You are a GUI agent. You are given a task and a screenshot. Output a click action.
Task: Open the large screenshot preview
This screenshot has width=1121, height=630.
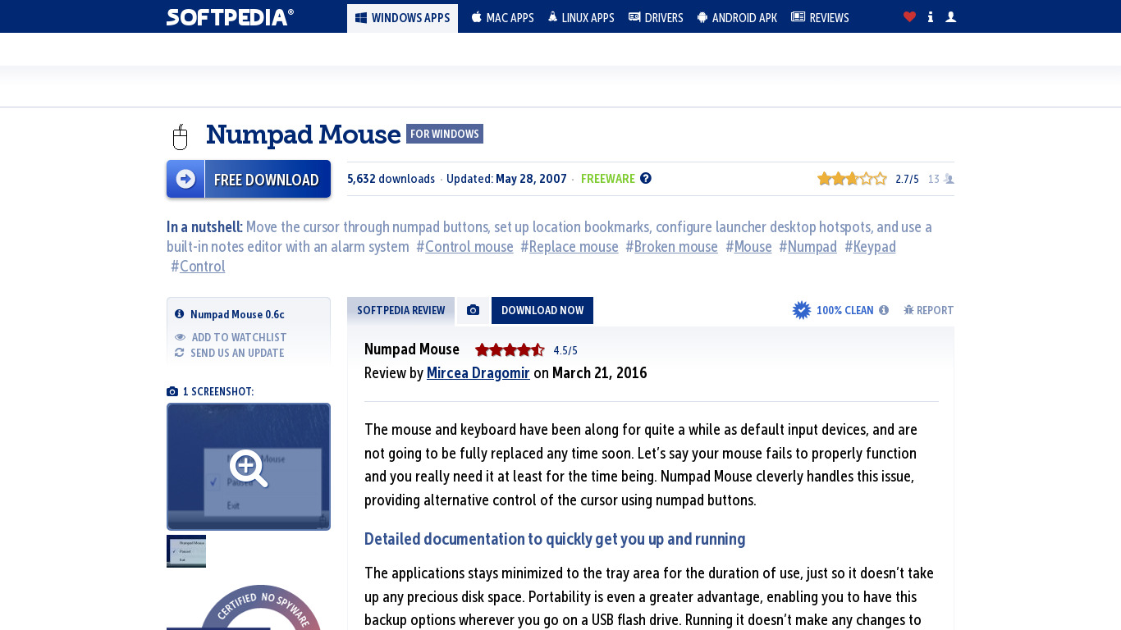pos(249,467)
